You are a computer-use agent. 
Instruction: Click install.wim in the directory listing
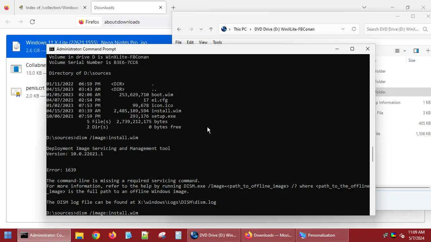click(166, 111)
